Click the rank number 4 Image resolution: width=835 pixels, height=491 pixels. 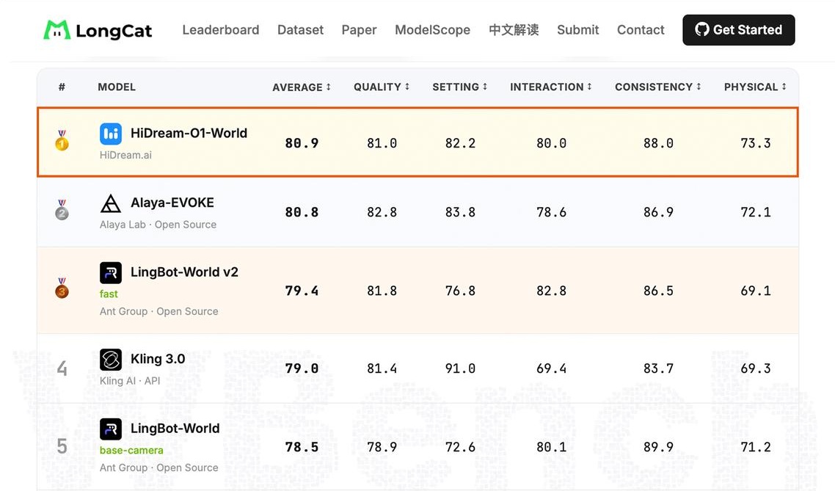62,368
